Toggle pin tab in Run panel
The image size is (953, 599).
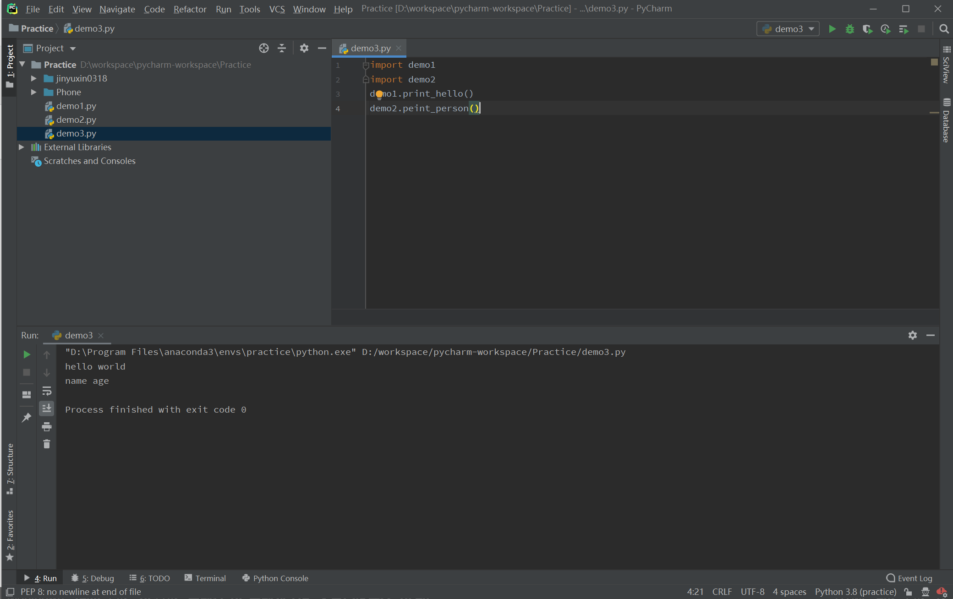tap(27, 417)
